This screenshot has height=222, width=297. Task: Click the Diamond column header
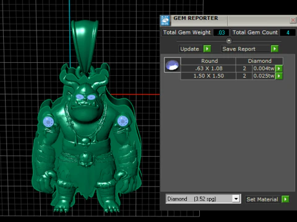[259, 61]
